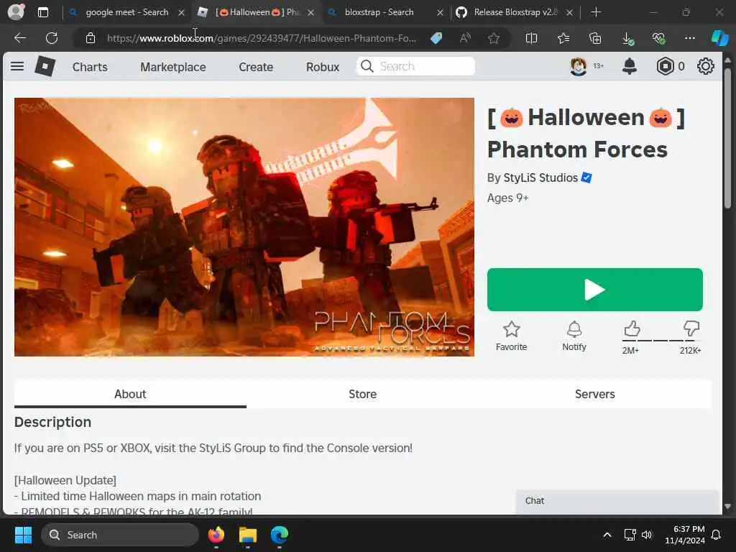This screenshot has width=736, height=552.
Task: Open the Robux page
Action: [x=323, y=67]
